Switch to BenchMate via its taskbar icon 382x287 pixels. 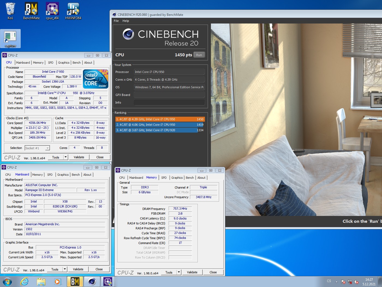point(75,282)
